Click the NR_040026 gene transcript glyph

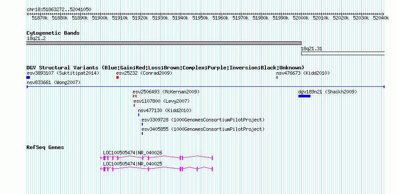point(157,158)
